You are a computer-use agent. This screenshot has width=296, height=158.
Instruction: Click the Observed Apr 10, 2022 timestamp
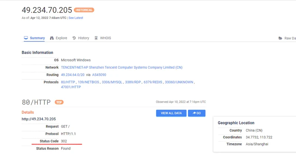click(181, 102)
